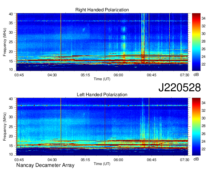Click the 32 dB label on top colorbar
The image size is (209, 169).
203,26
